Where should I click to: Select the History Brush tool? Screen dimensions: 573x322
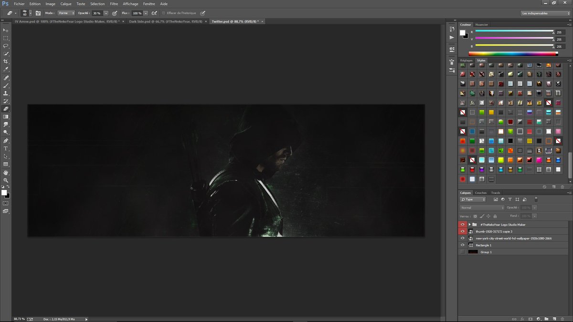[6, 101]
